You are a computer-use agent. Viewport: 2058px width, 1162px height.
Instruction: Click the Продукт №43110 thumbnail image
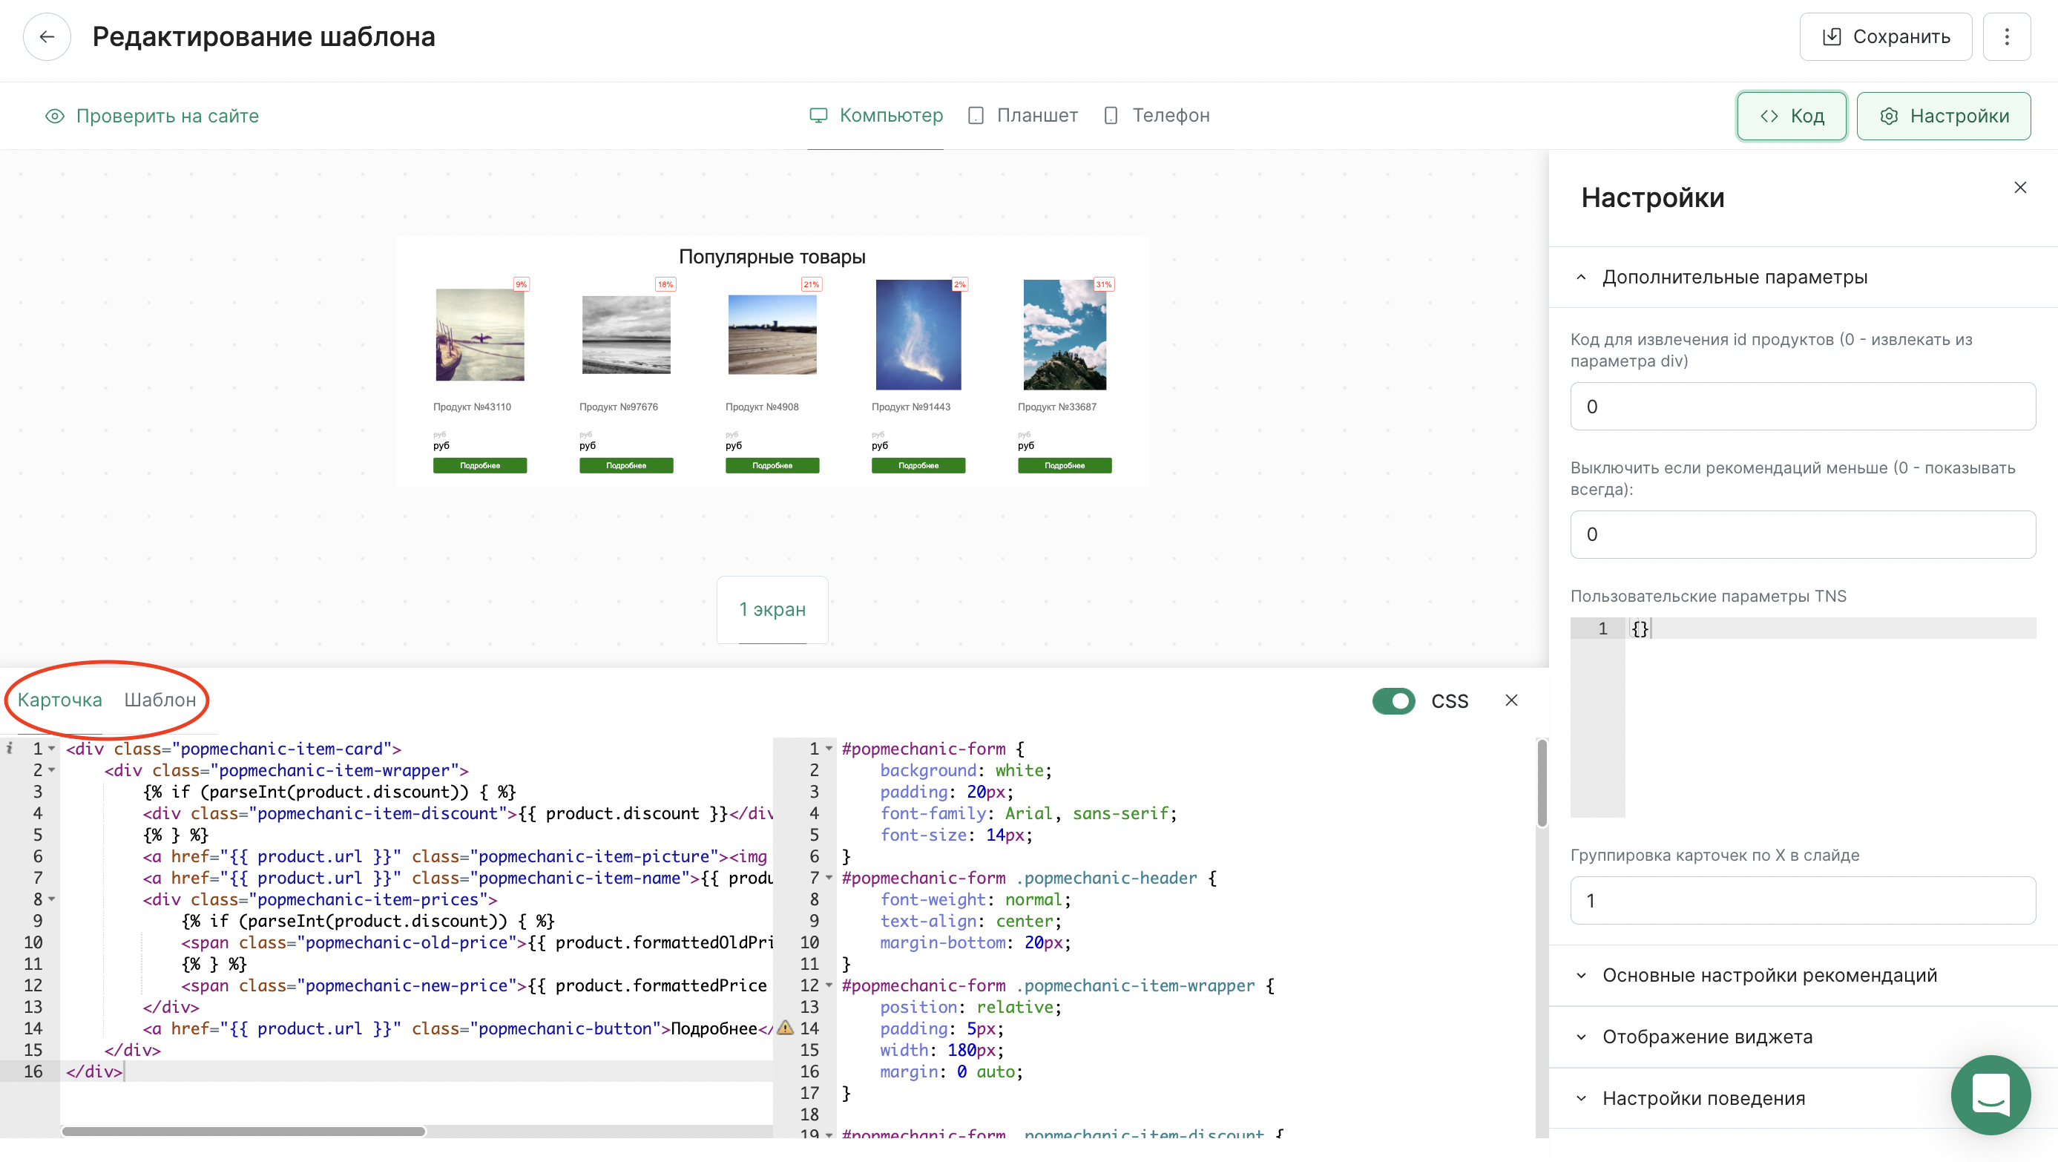[x=479, y=335]
